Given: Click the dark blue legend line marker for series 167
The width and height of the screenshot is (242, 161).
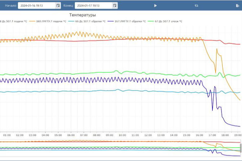Looking at the screenshot, I should [110, 21].
